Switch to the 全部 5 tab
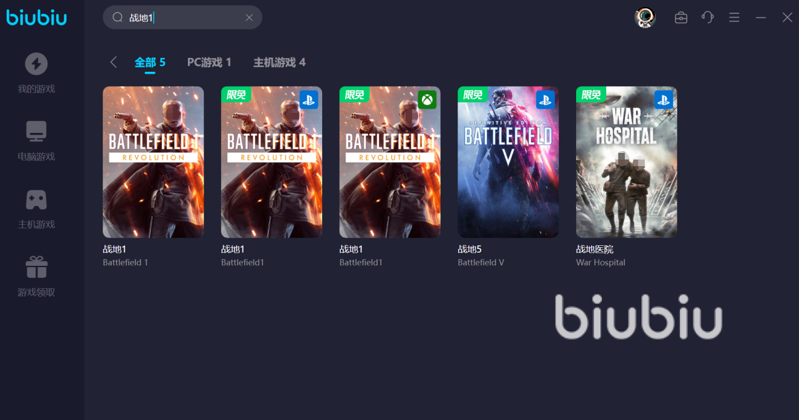The width and height of the screenshot is (799, 420). tap(150, 62)
